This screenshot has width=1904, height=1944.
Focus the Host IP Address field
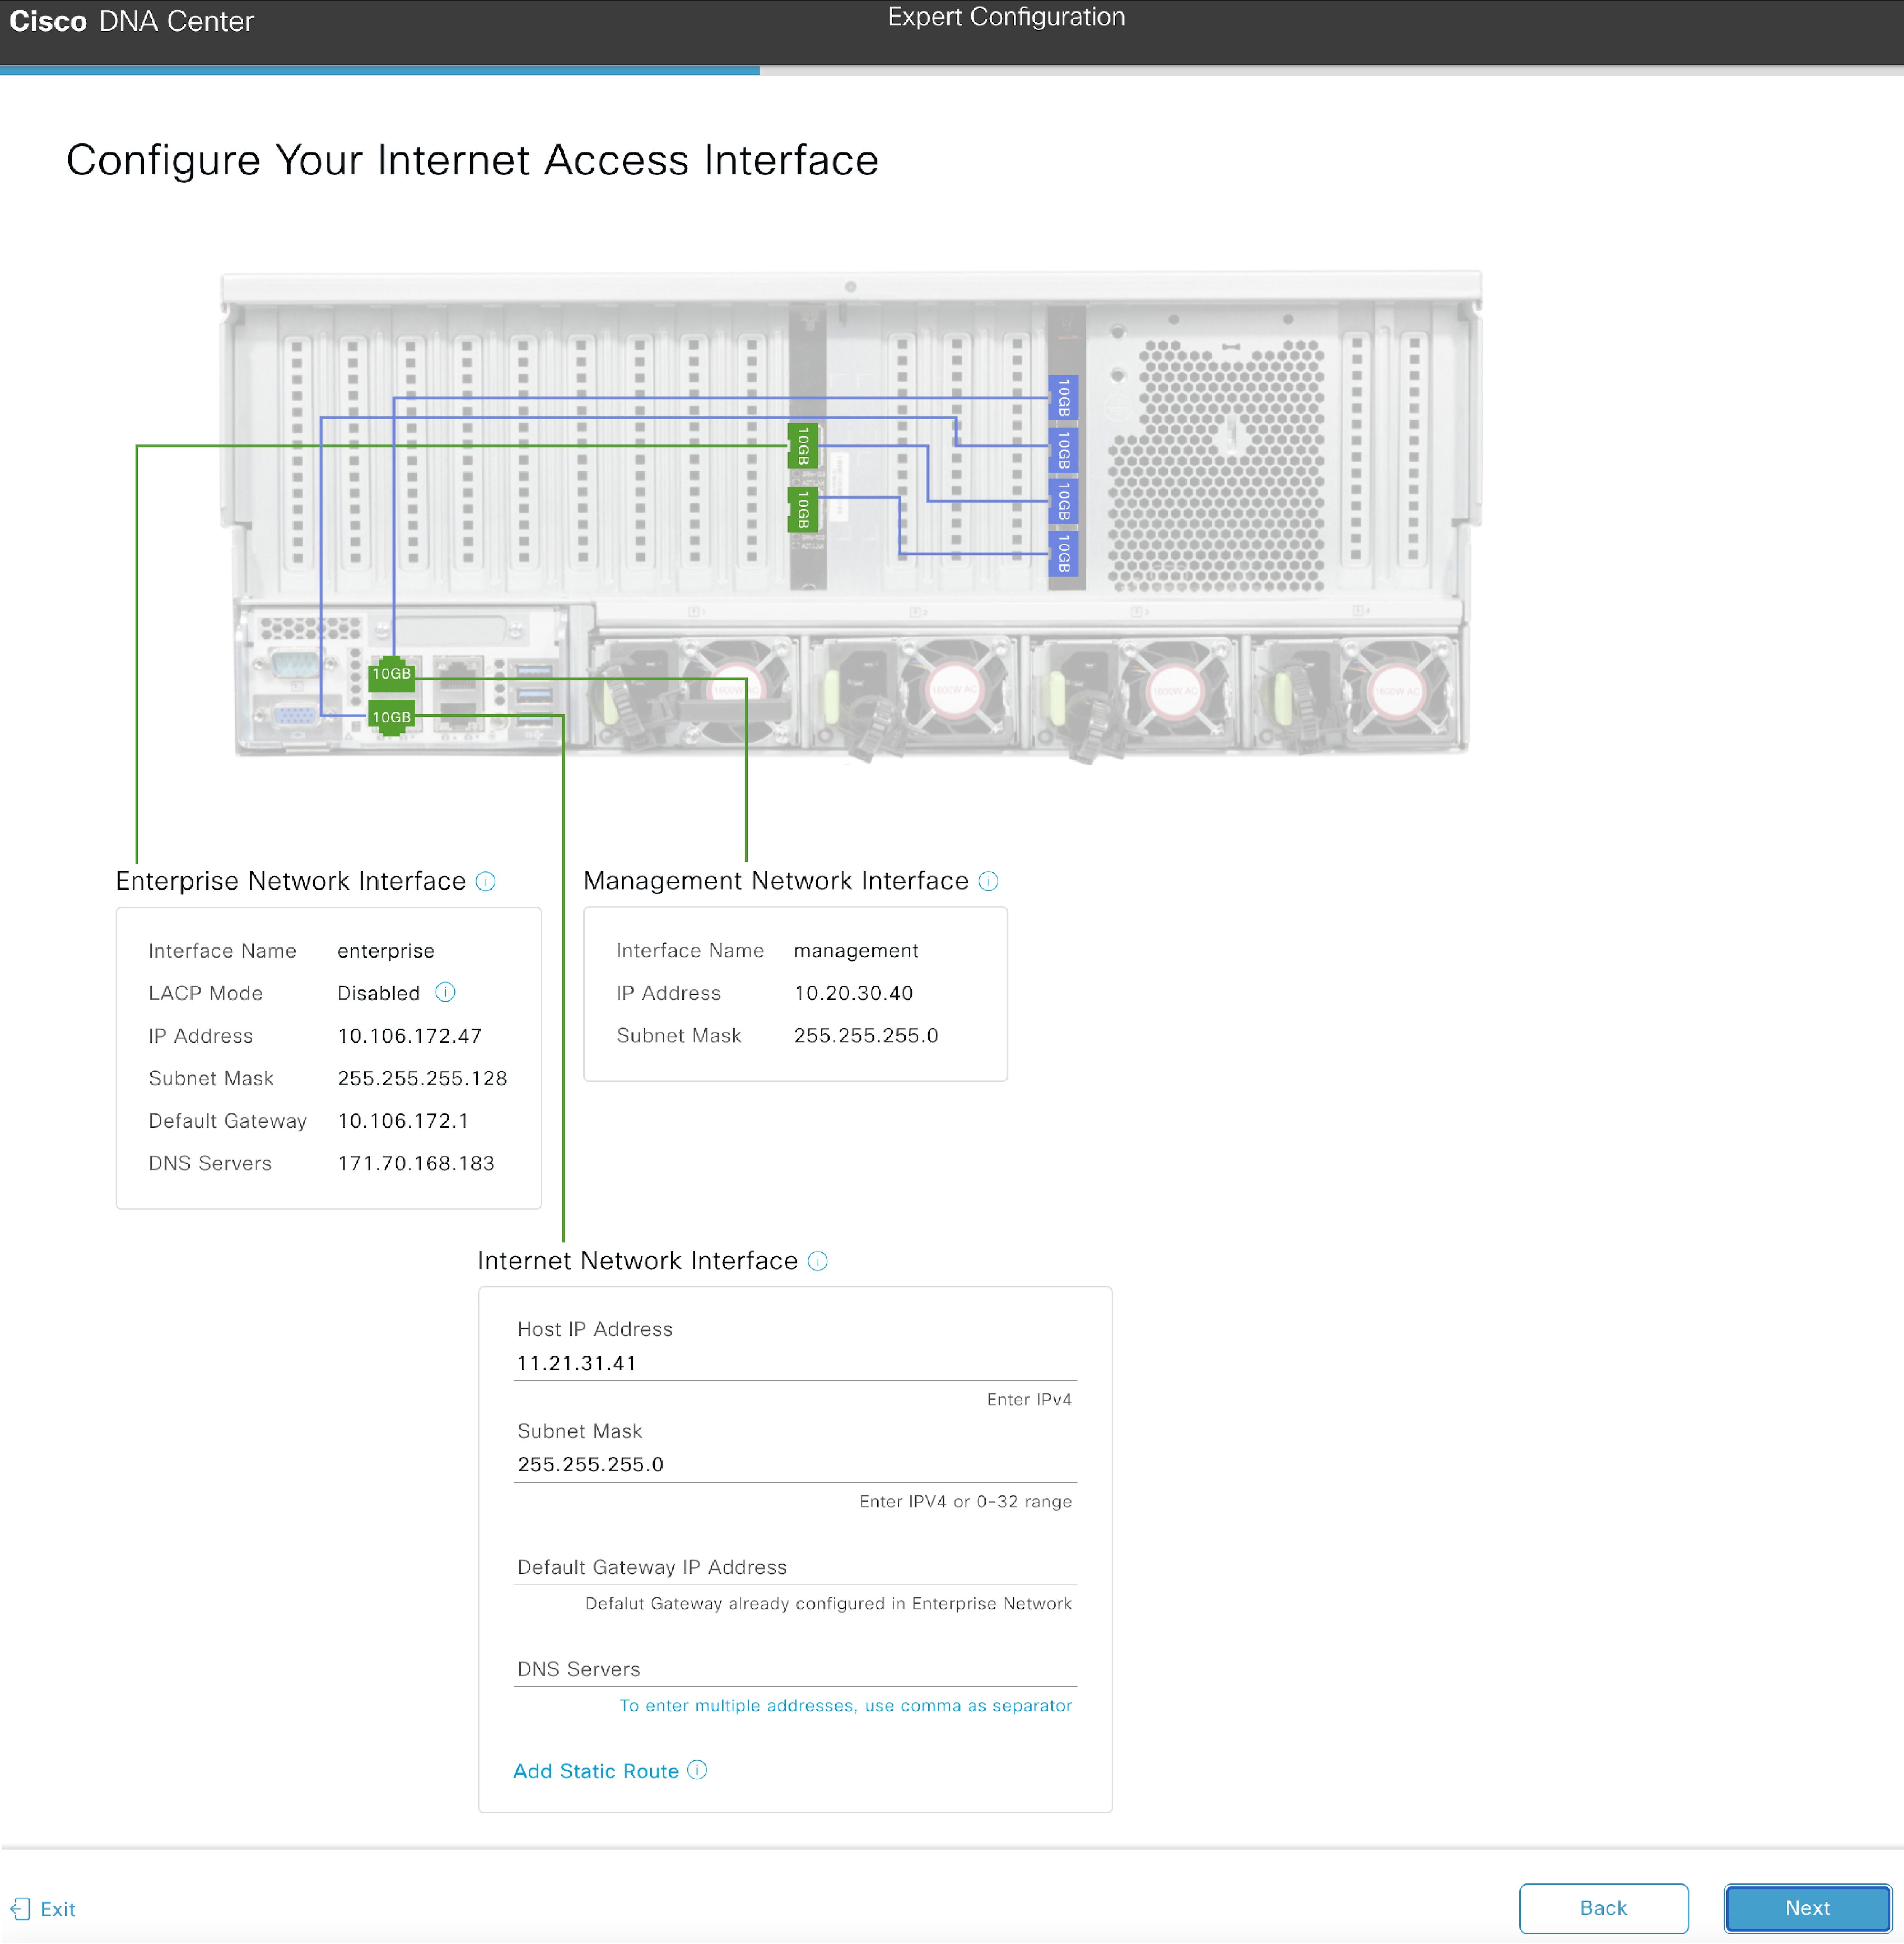coord(795,1363)
